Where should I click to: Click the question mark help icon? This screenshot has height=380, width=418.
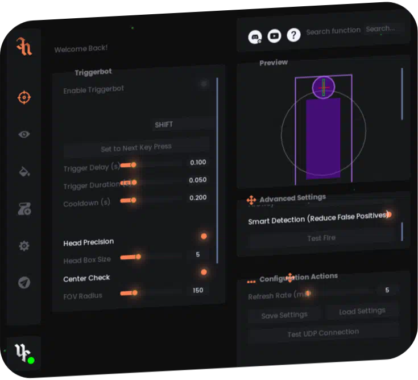tap(293, 35)
